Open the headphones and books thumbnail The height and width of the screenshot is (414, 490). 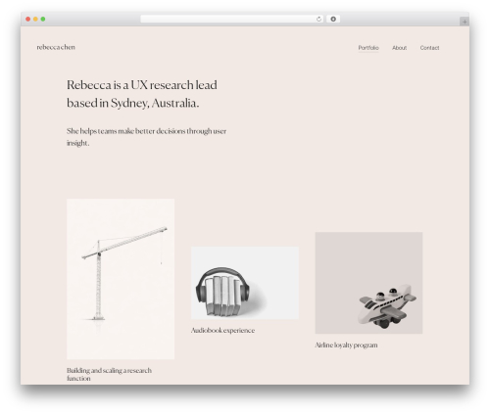click(x=245, y=283)
